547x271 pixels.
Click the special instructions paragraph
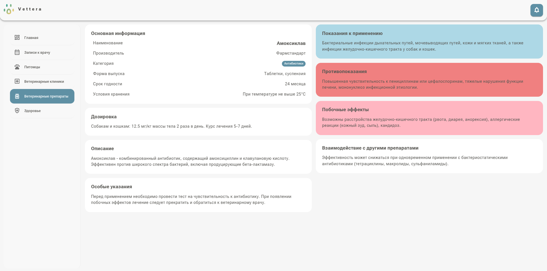coord(191,199)
